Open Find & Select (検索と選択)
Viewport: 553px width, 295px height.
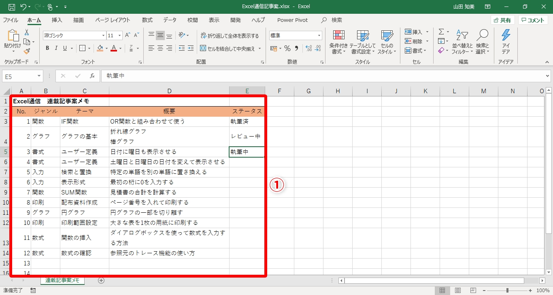pos(482,42)
